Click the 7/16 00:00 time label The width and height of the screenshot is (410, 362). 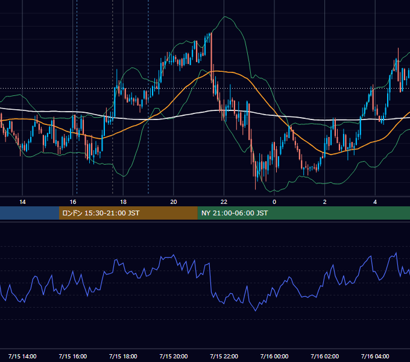[x=274, y=356]
